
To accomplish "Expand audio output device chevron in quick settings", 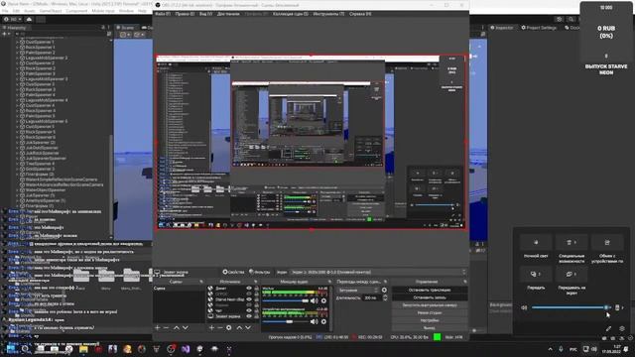I will [622, 307].
